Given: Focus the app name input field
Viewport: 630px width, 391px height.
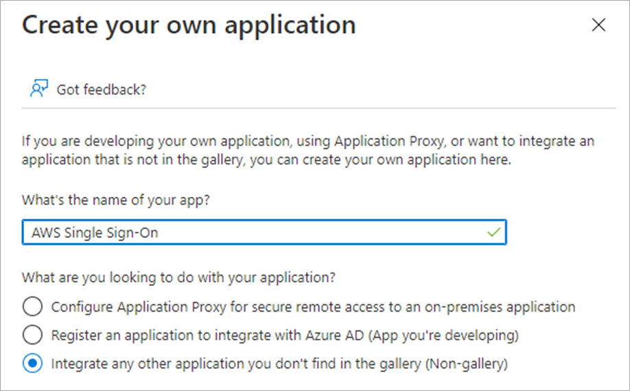Looking at the screenshot, I should point(264,233).
